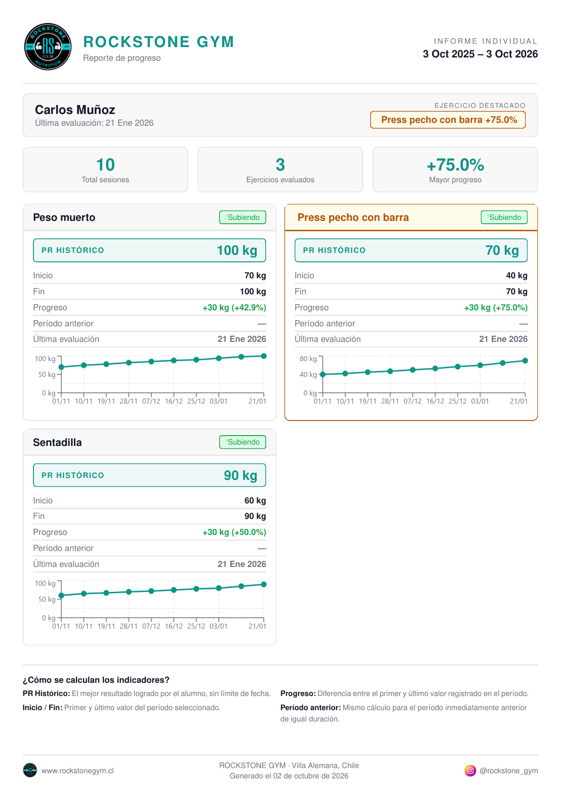Open the www.rockstonegym.cl link
The height and width of the screenshot is (793, 561).
tap(77, 771)
